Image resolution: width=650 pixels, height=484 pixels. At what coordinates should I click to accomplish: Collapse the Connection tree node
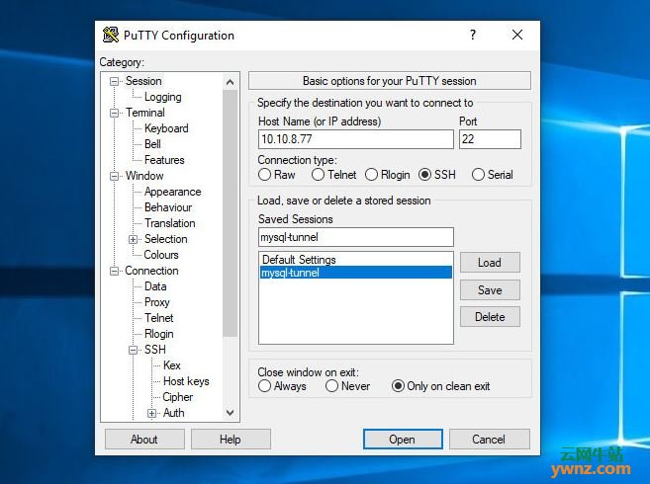(x=114, y=272)
